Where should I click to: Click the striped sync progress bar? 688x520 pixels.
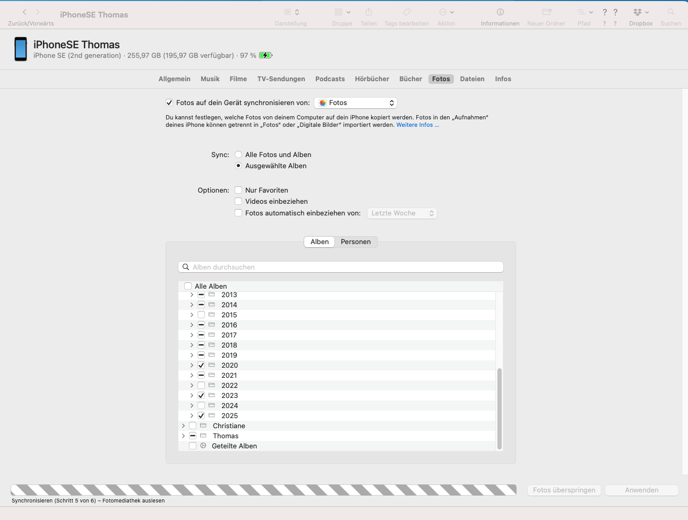point(263,490)
